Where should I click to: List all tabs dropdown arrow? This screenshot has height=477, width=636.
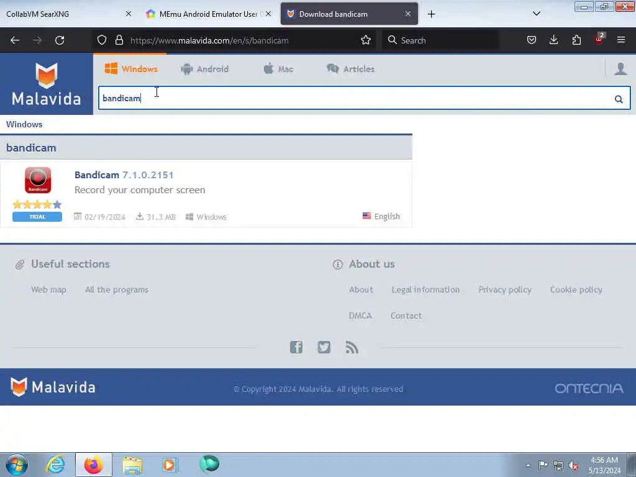pos(536,14)
